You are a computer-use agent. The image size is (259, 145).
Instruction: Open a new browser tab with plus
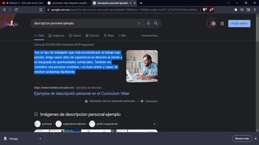tap(141, 3)
